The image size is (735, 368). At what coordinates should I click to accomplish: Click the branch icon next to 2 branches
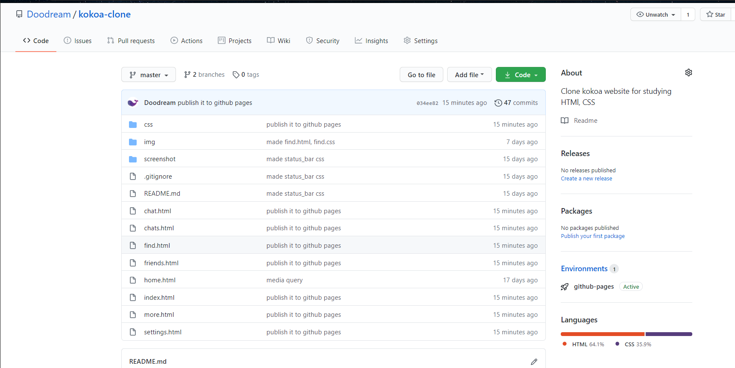point(187,75)
